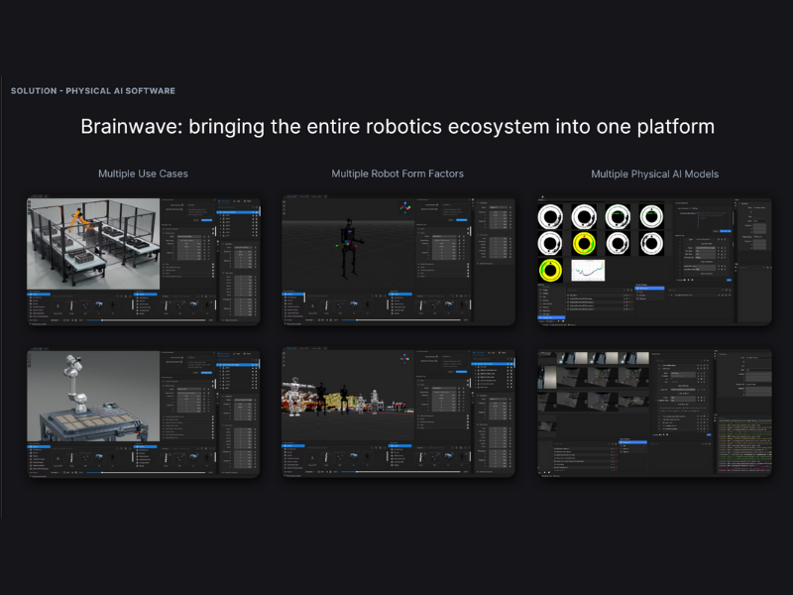Click the blue button in robot lineup screenshot's panel
Viewport: 793px width, 595px height.
462,371
